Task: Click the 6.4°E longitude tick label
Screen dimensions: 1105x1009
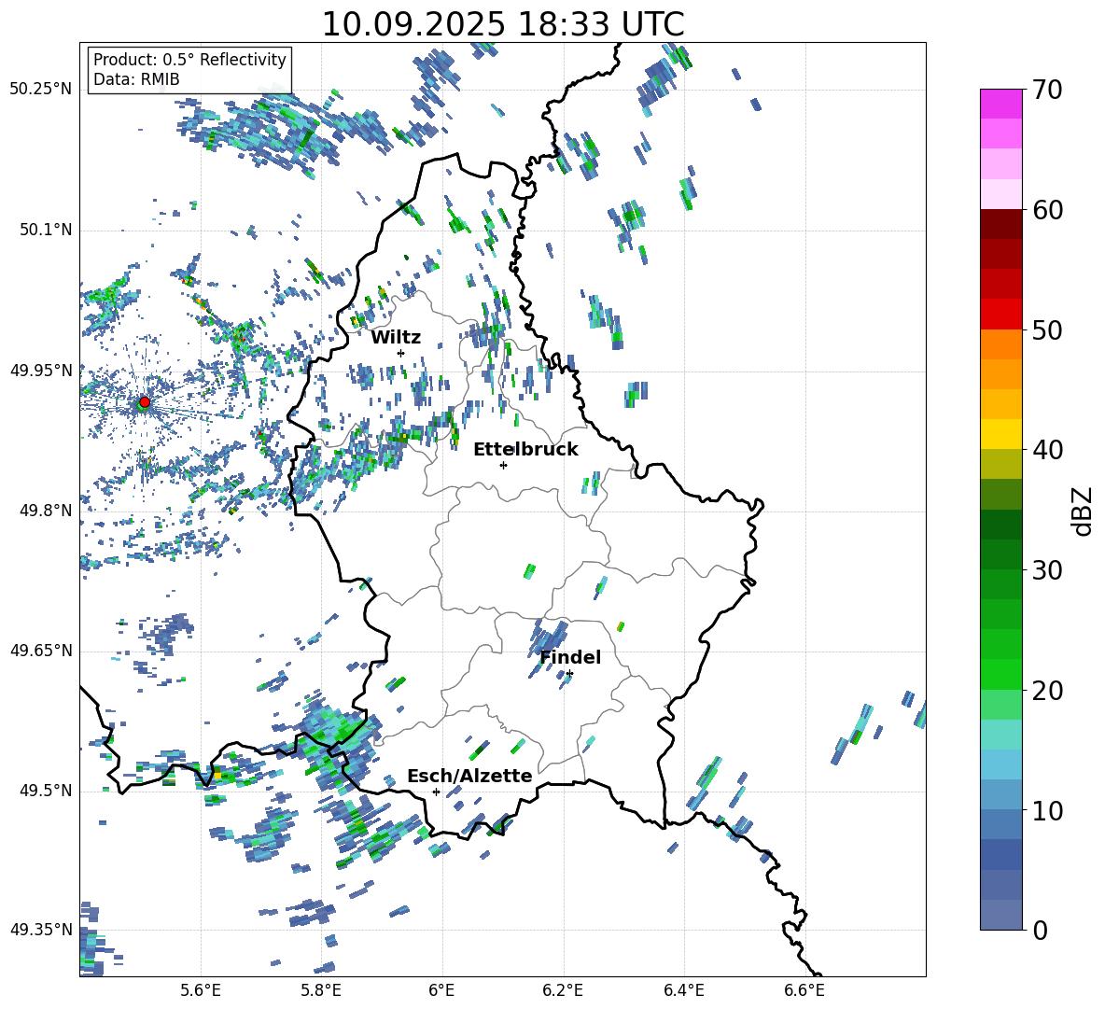Action: coord(683,990)
